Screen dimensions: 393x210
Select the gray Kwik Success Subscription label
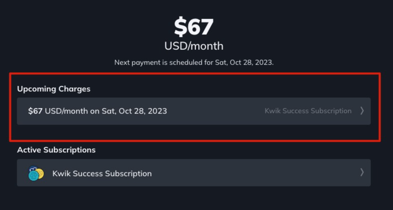308,111
